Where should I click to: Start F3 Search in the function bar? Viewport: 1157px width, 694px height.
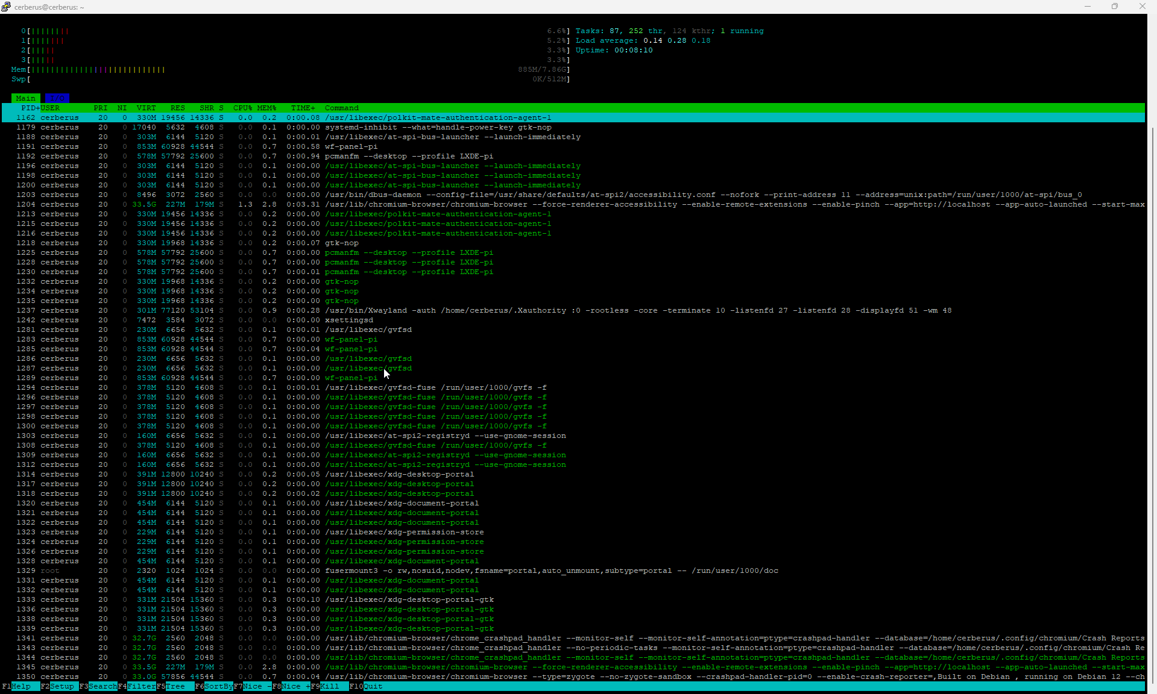[98, 686]
